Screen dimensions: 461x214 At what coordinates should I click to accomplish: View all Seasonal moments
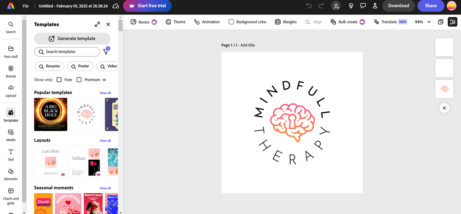click(105, 188)
